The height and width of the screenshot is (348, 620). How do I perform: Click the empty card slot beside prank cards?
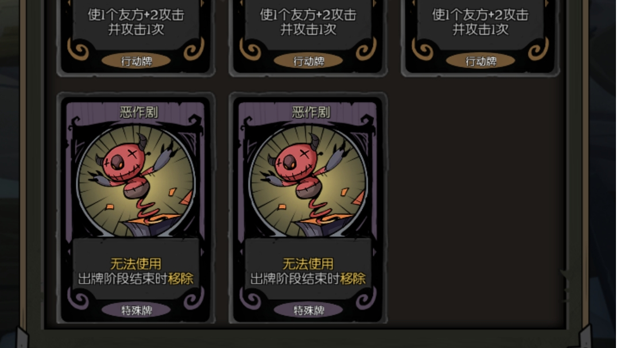[x=480, y=208]
